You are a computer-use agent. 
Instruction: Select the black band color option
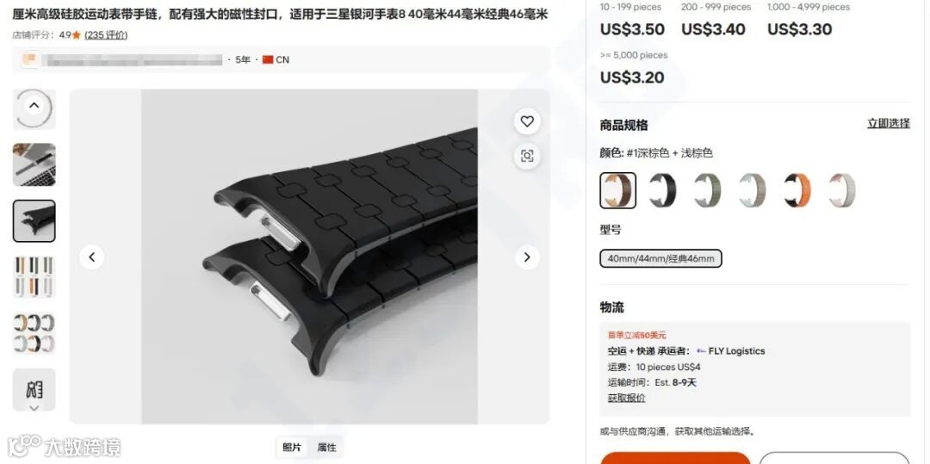click(x=662, y=191)
